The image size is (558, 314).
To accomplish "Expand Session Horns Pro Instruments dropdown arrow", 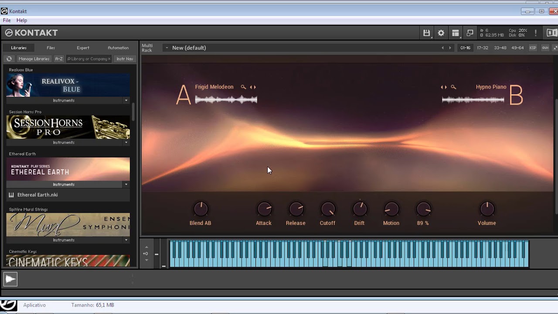I will pyautogui.click(x=126, y=143).
